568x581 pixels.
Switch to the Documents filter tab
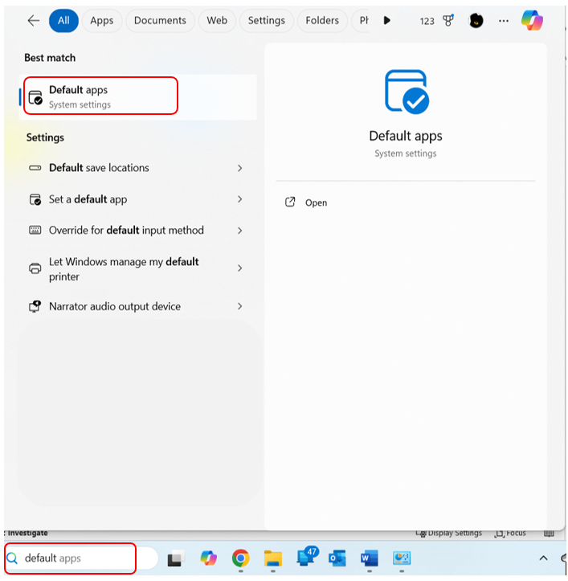160,20
